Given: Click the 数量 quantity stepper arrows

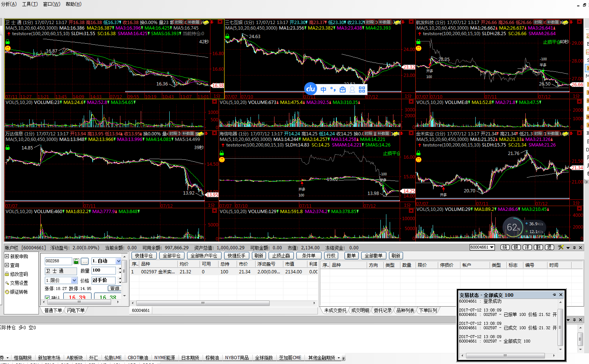Looking at the screenshot, I should tap(120, 271).
